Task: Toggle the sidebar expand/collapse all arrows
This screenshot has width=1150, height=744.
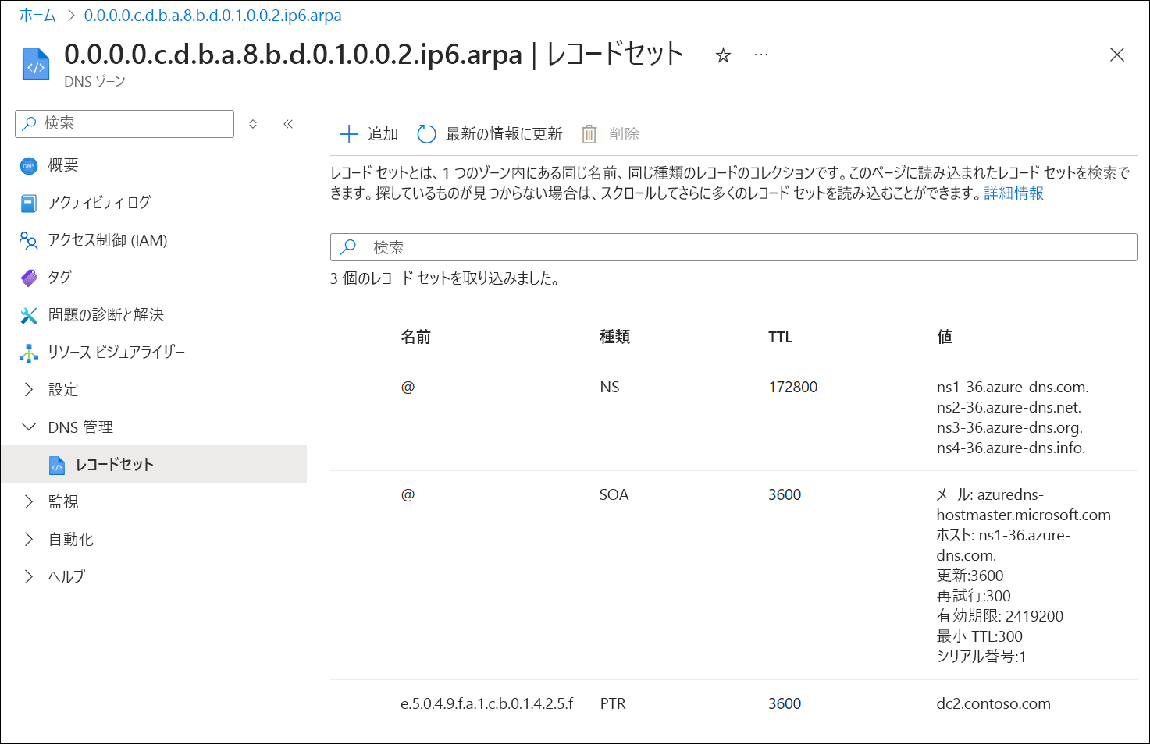Action: [x=253, y=124]
